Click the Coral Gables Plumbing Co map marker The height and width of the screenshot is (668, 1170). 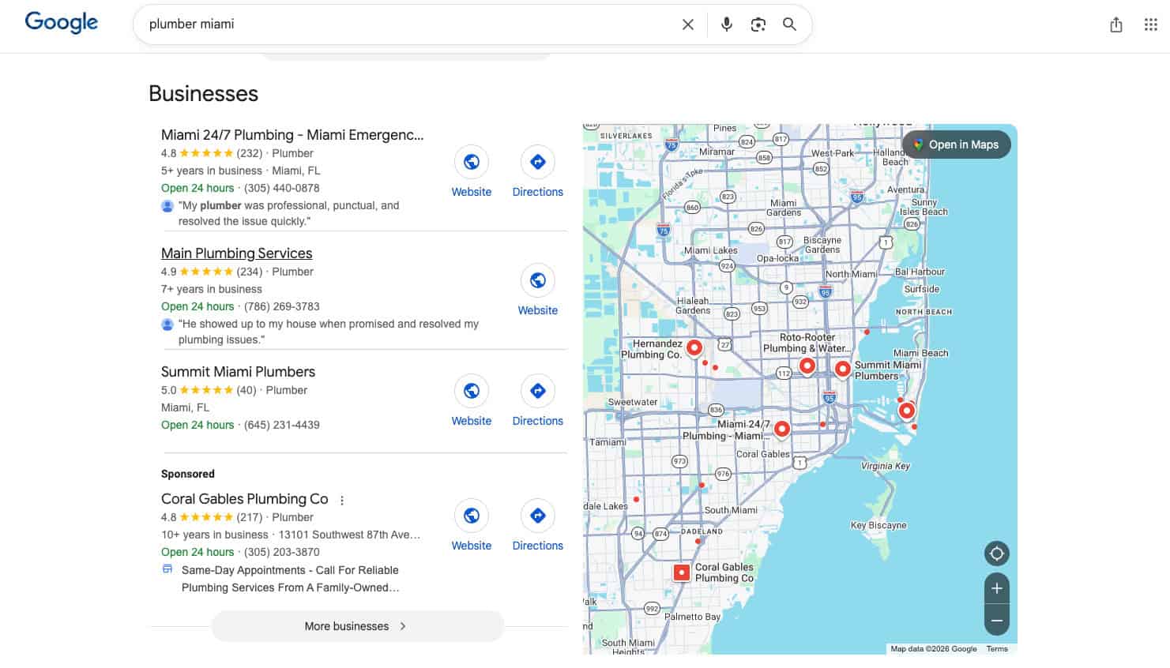[681, 572]
